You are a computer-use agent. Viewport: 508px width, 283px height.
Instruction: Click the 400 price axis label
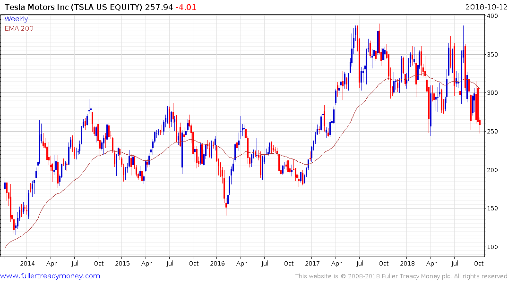coord(492,16)
